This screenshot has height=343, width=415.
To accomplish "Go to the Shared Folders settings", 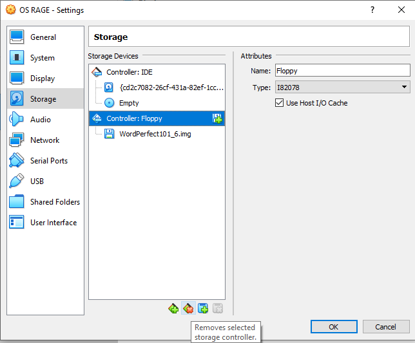I will [55, 202].
